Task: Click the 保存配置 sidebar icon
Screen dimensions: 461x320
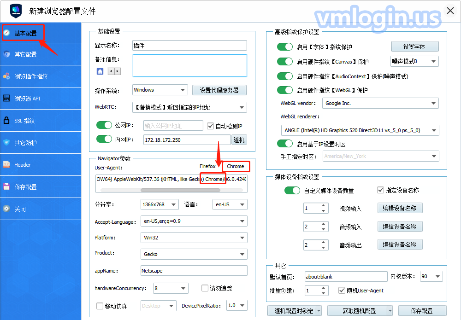Action: [7, 187]
